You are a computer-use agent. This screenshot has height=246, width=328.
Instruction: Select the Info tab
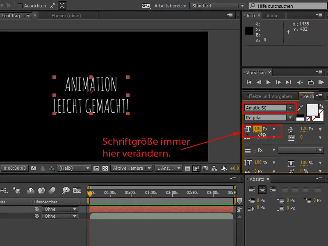point(251,16)
